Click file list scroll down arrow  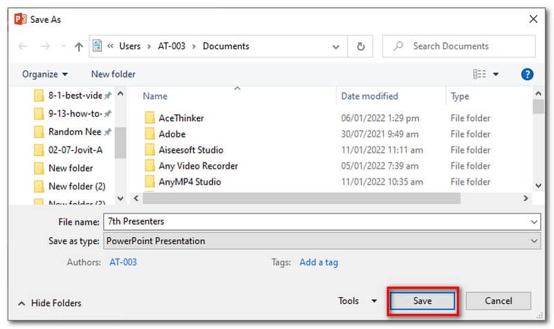[539, 185]
